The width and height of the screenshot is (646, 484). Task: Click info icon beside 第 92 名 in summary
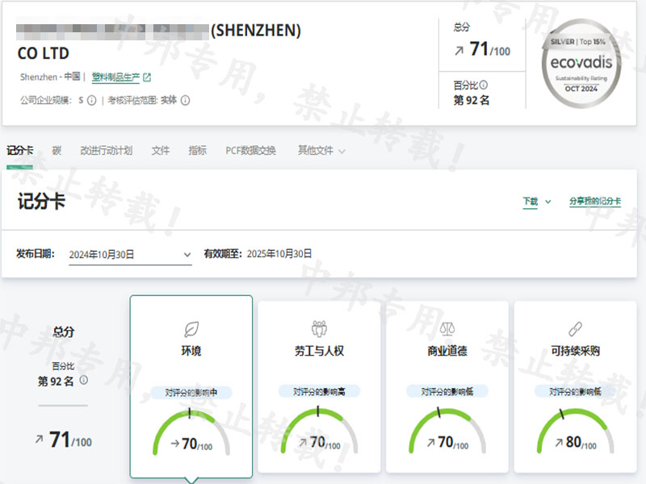click(84, 380)
